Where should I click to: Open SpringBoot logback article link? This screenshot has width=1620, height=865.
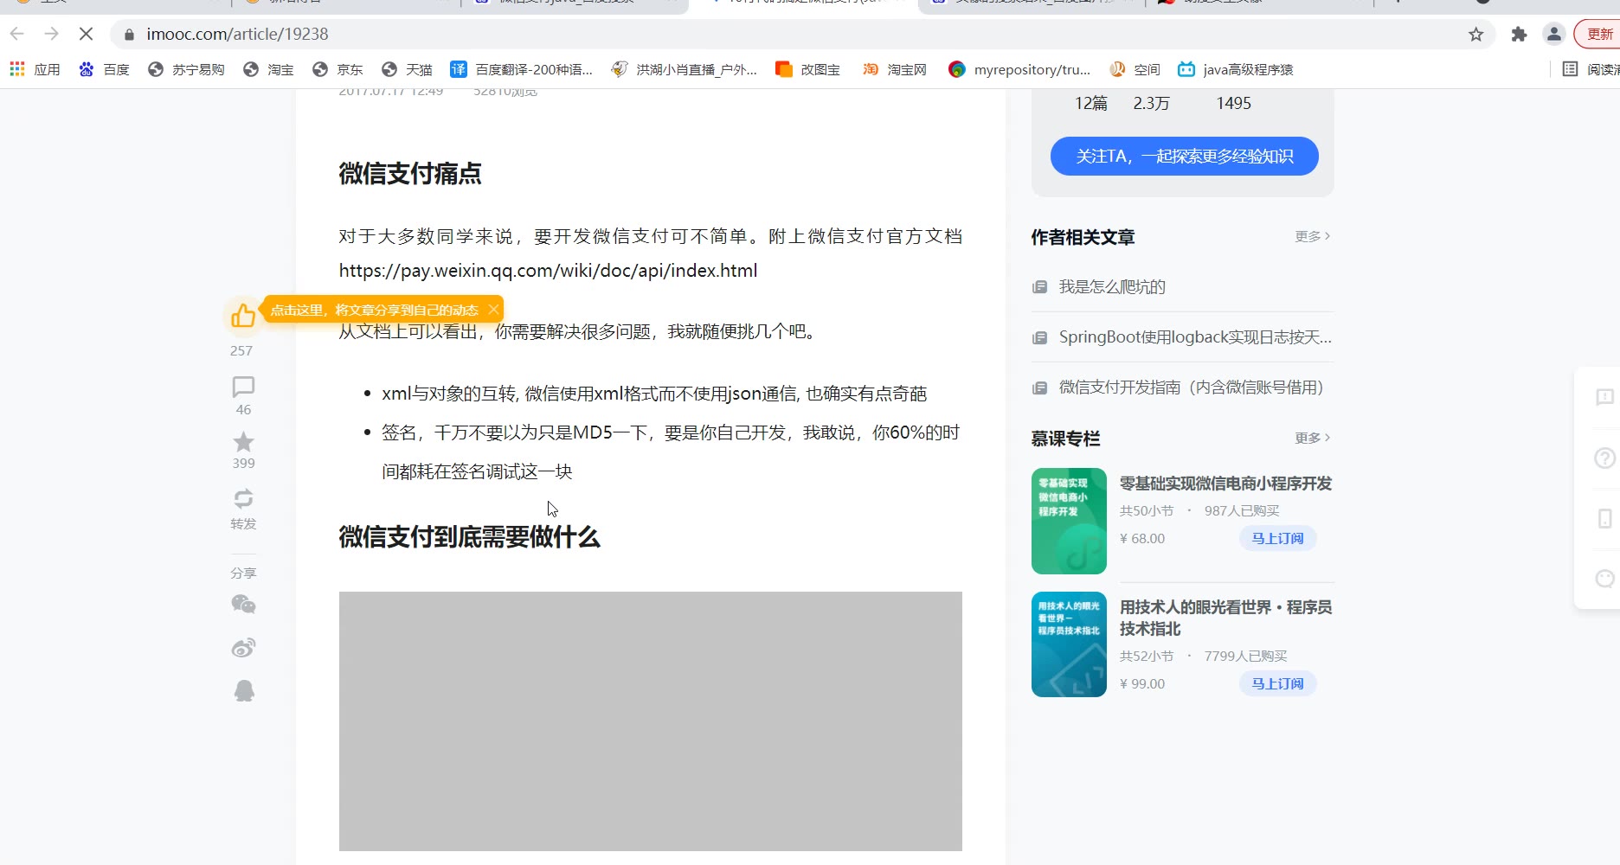tap(1194, 337)
